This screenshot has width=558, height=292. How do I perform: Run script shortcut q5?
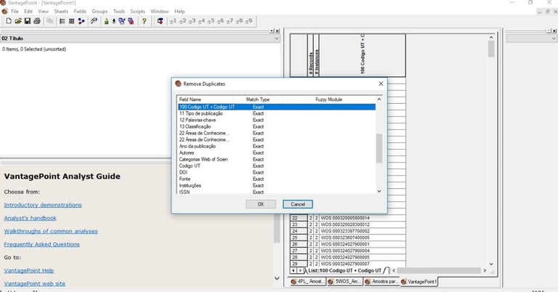point(211,21)
